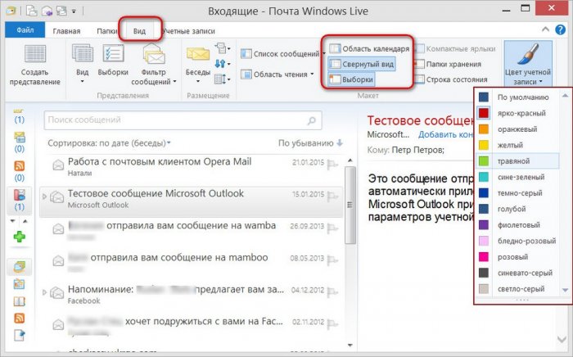Click the new message quick access icon
This screenshot has width=573, height=357.
point(32,11)
